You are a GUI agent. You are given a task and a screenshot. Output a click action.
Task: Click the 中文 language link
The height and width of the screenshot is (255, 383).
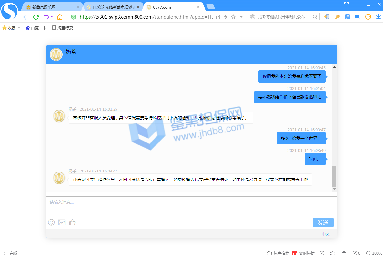(326, 234)
